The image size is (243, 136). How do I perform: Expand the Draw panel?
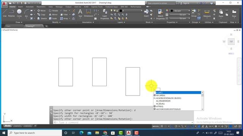pos(19,22)
